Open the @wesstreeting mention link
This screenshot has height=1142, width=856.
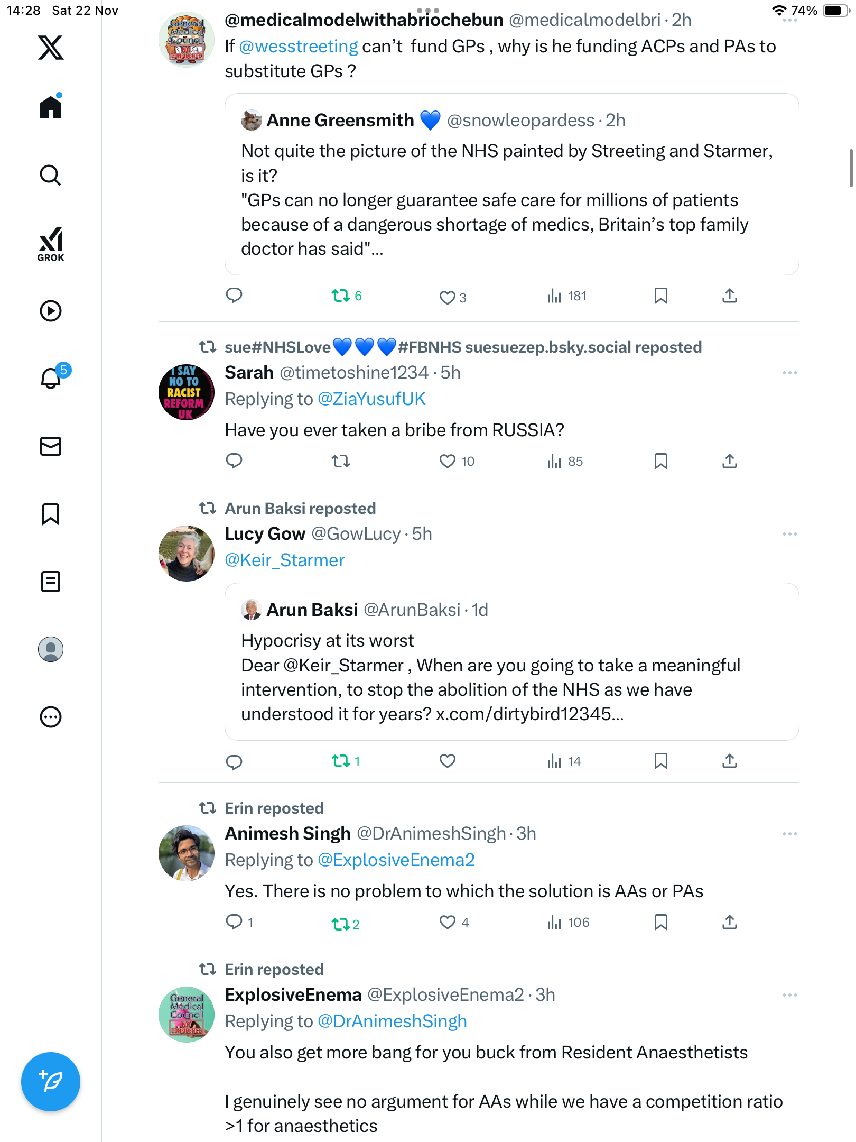[x=299, y=47]
